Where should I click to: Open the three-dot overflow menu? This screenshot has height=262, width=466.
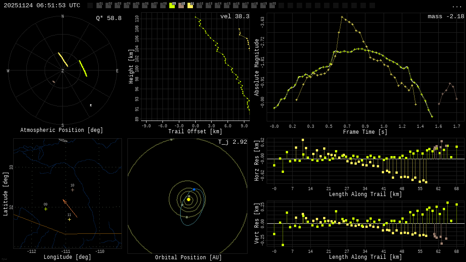click(x=456, y=6)
